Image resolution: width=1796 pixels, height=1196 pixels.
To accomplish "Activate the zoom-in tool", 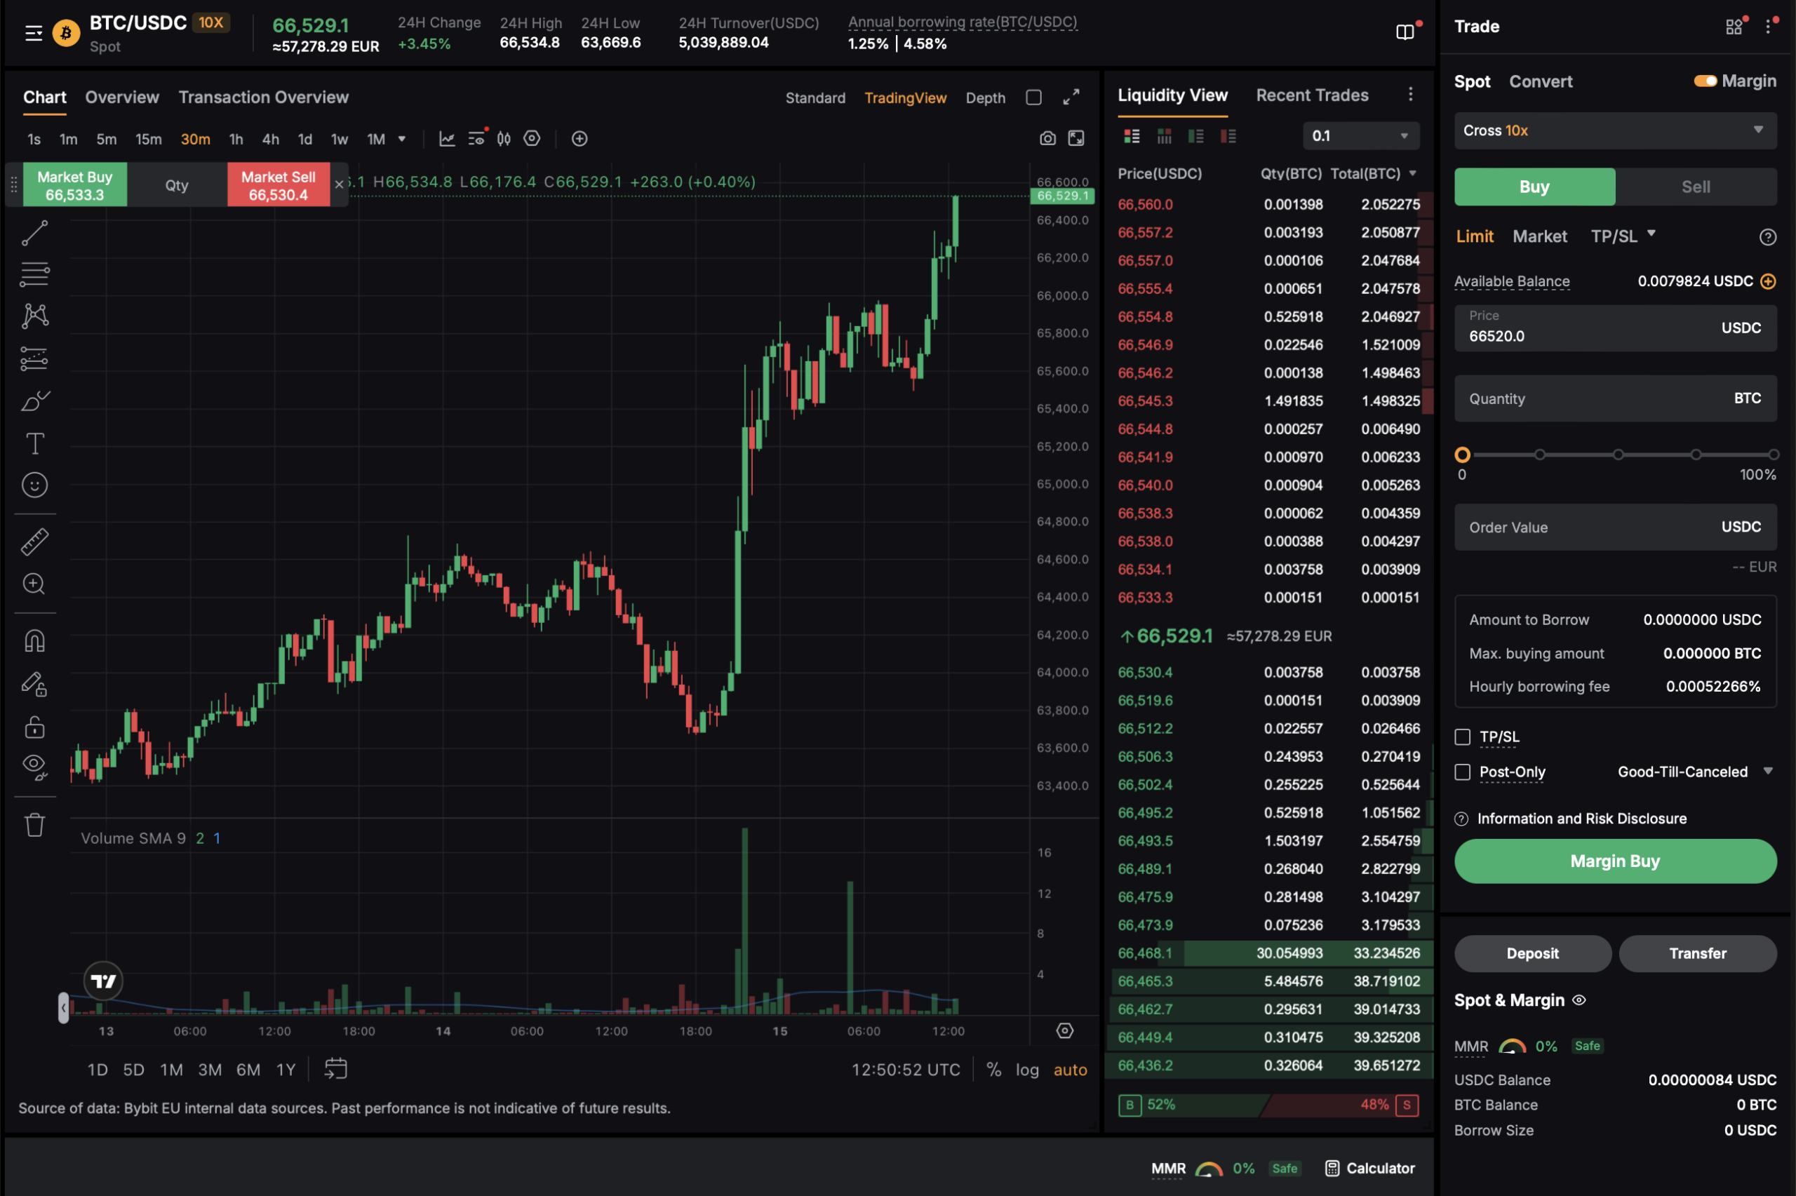I will (34, 584).
